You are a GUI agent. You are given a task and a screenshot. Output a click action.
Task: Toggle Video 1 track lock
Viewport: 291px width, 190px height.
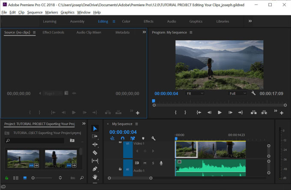120,142
